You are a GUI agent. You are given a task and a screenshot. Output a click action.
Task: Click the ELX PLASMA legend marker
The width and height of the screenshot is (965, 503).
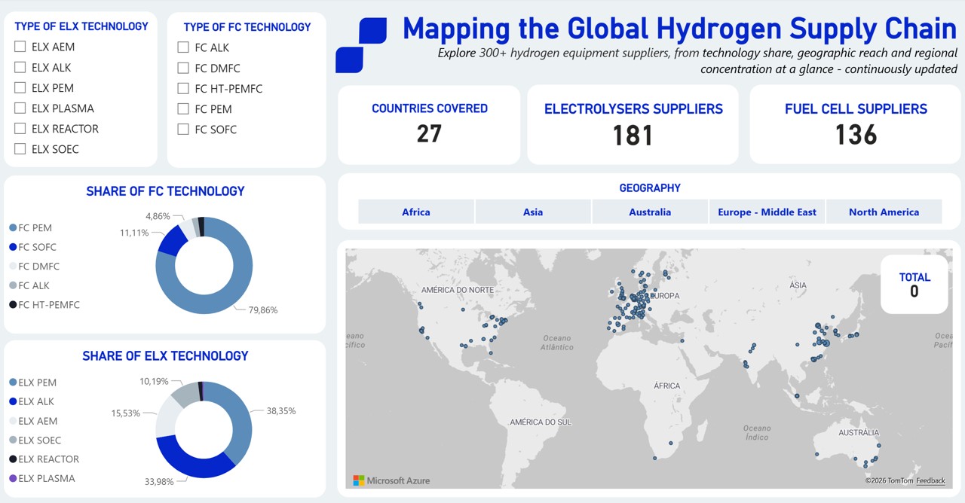tap(13, 479)
